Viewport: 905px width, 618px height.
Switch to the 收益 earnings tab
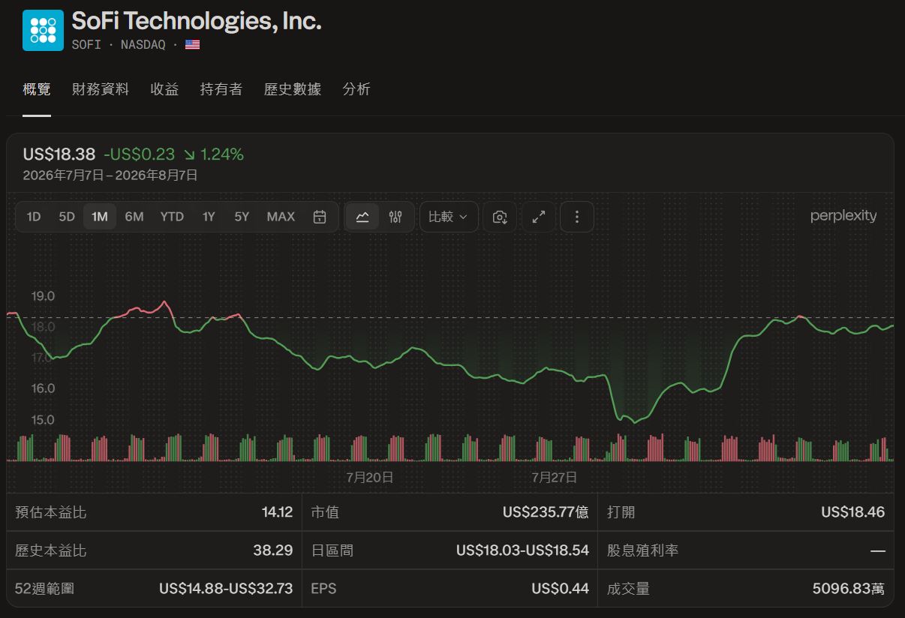164,89
